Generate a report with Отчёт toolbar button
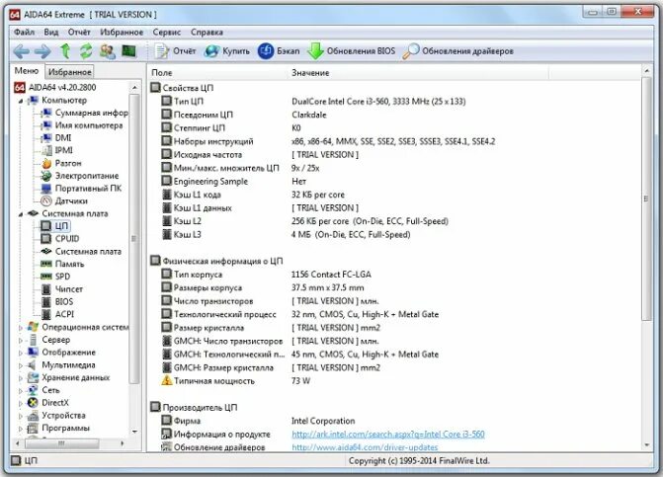The width and height of the screenshot is (663, 477). coord(175,51)
